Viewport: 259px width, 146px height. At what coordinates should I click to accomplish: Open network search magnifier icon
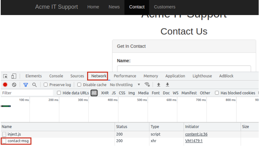[x=34, y=85]
